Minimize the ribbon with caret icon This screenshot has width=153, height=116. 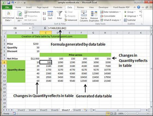(134, 7)
